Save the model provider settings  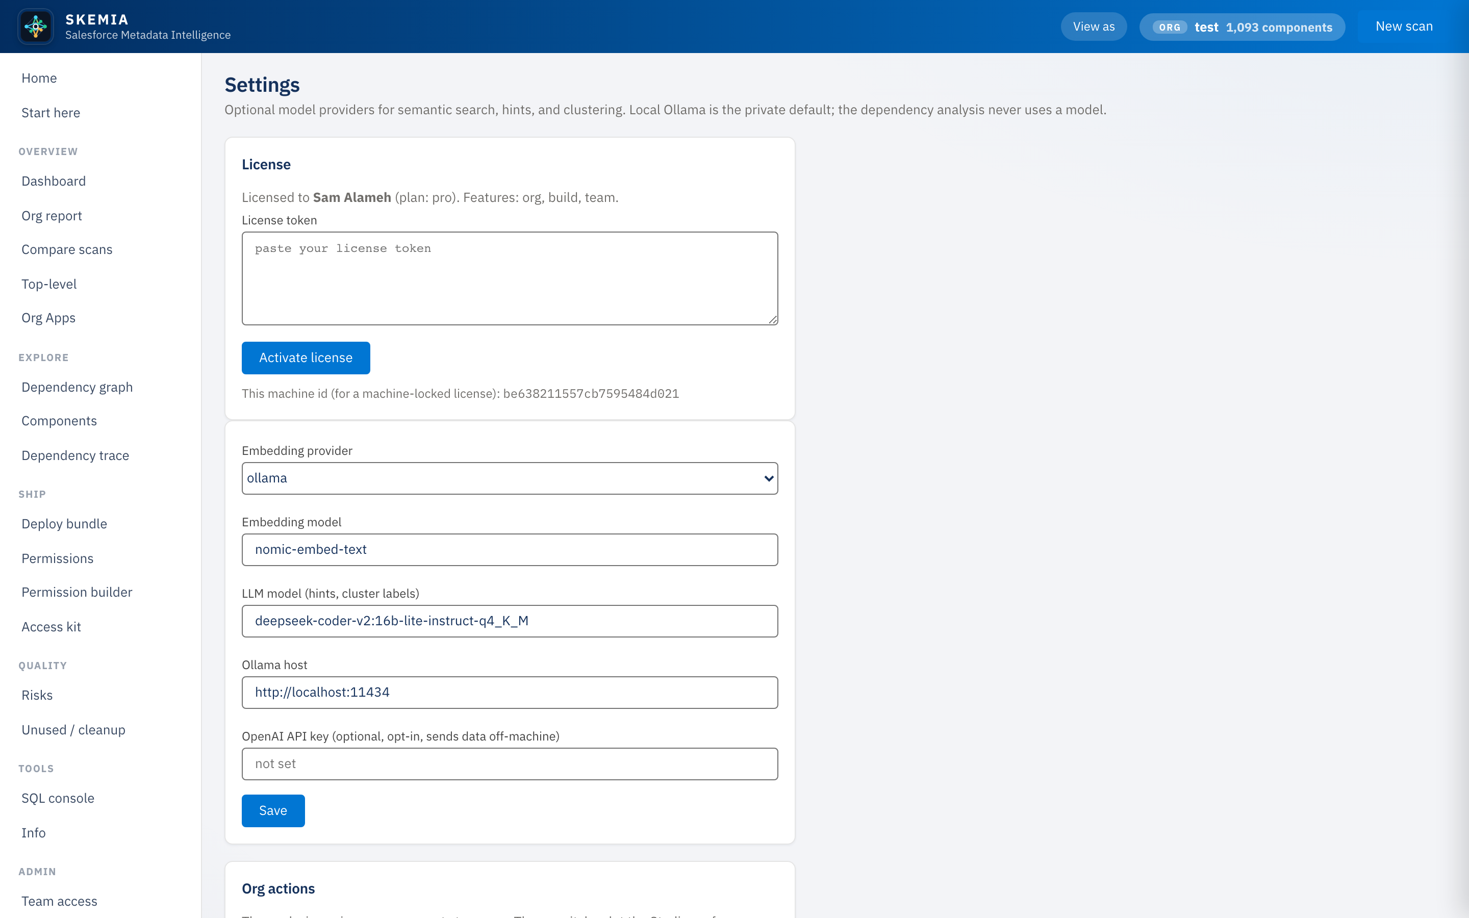[272, 811]
